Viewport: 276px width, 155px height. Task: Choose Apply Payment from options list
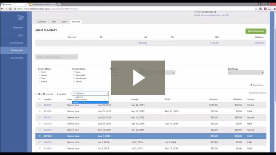pos(80,100)
